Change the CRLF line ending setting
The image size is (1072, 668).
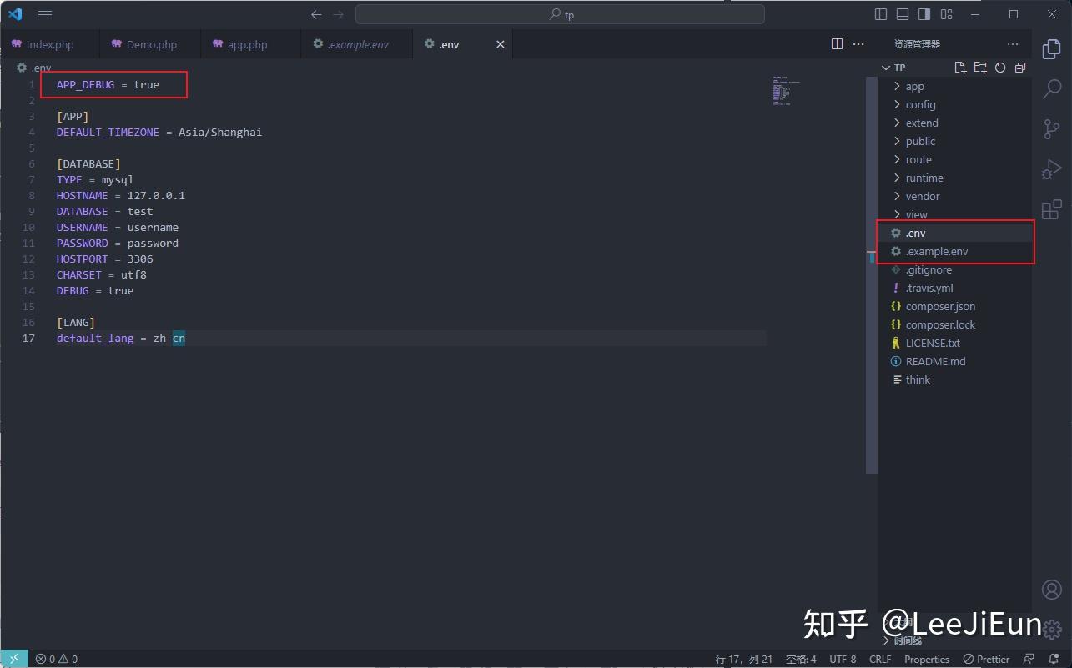click(879, 659)
